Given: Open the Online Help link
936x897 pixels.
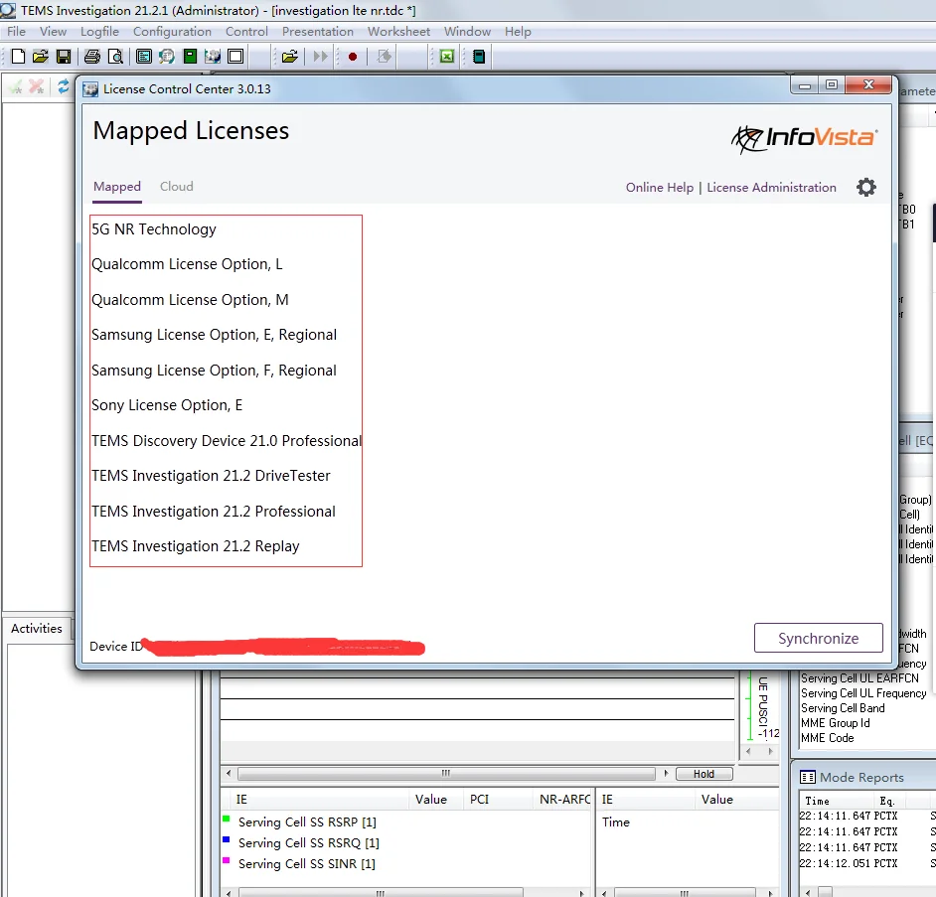Looking at the screenshot, I should pyautogui.click(x=660, y=188).
